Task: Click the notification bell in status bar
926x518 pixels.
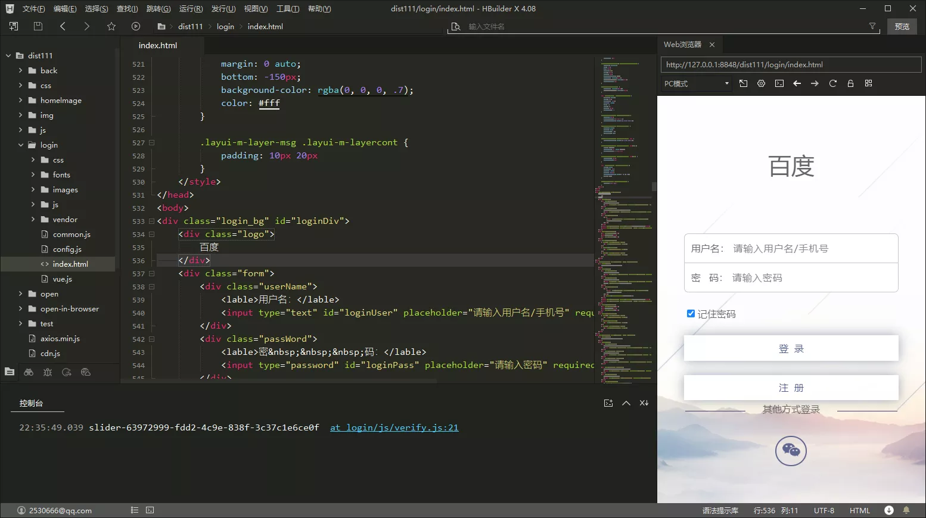Action: pos(906,510)
